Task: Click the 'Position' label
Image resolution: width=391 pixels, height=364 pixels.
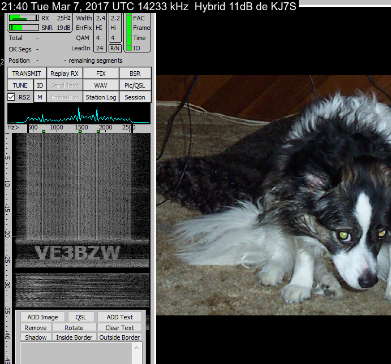Action: coord(19,60)
